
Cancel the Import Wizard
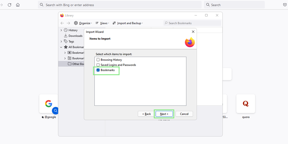click(184, 114)
